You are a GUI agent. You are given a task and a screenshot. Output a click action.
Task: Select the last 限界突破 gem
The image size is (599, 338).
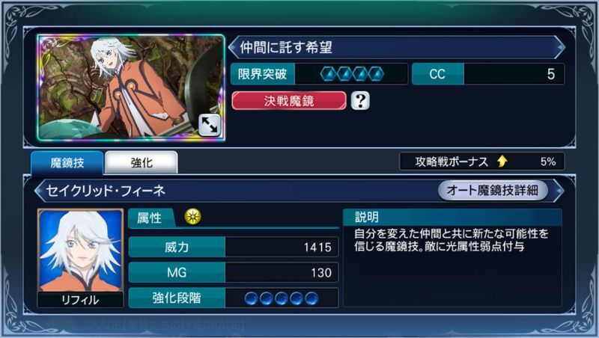[x=377, y=74]
